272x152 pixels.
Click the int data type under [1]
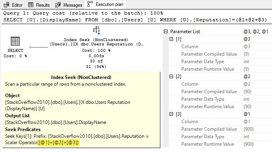coord(246,62)
